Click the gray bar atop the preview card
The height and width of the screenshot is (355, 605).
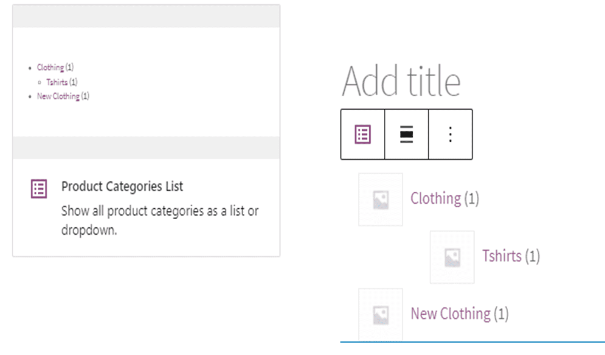146,17
